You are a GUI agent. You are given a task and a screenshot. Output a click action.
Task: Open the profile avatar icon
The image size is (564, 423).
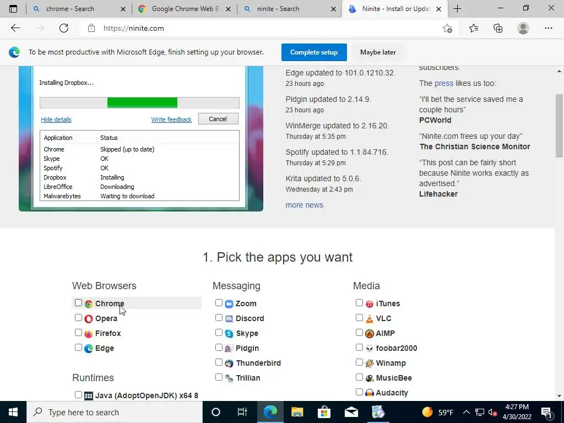click(523, 28)
